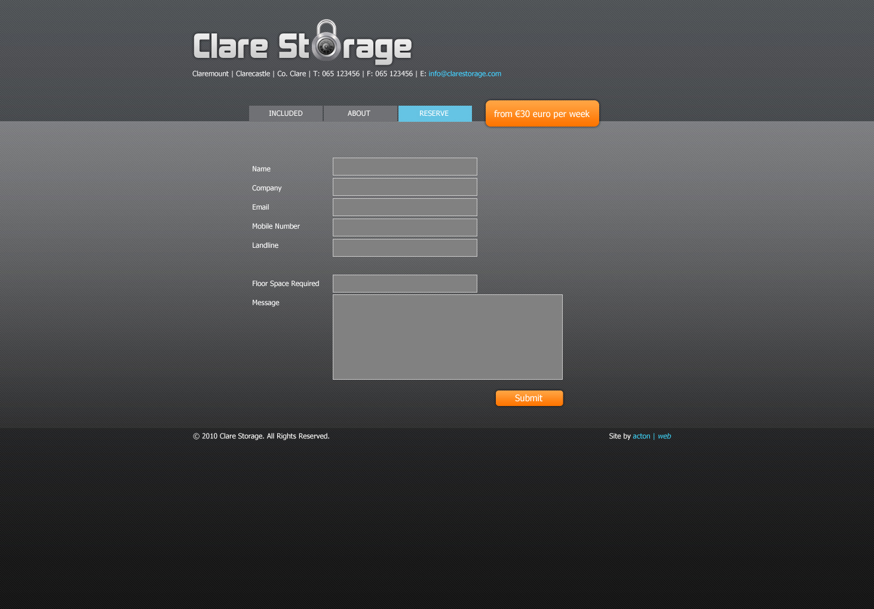The width and height of the screenshot is (874, 609).
Task: Open the ABOUT tab
Action: [360, 113]
